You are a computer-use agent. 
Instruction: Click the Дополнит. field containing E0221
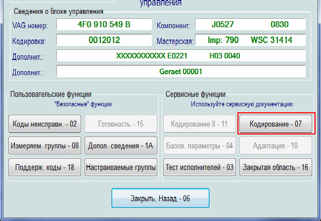coord(181,56)
